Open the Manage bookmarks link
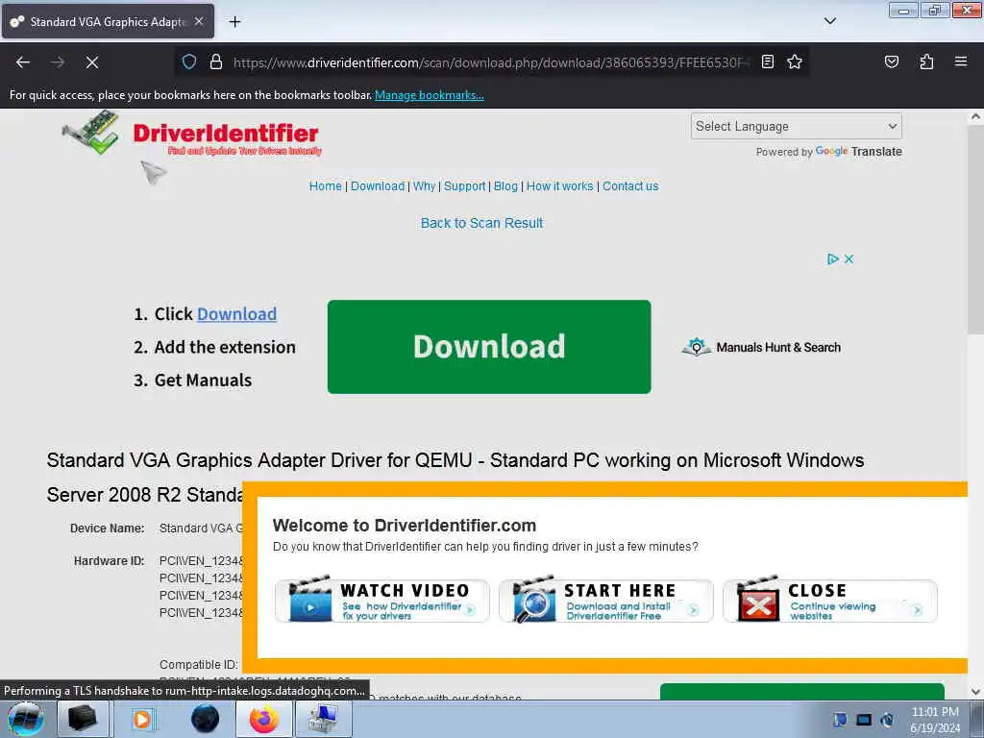This screenshot has width=984, height=738. pyautogui.click(x=430, y=95)
